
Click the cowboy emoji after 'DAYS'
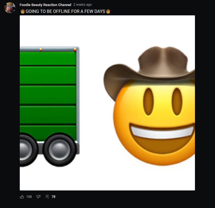tap(108, 11)
